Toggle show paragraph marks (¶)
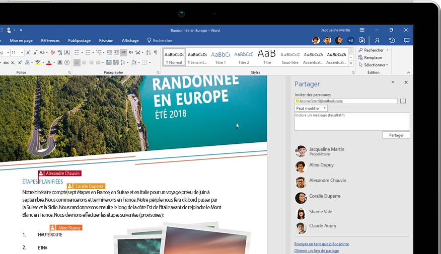 tap(155, 52)
